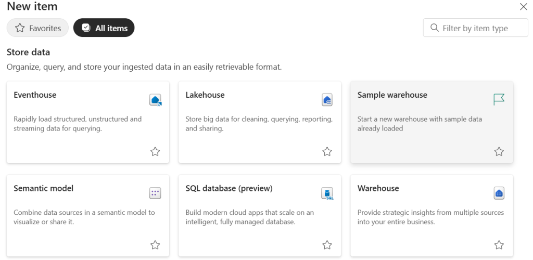Viewport: 533px width, 260px height.
Task: Click the Semantic model grid icon
Action: [x=155, y=193]
